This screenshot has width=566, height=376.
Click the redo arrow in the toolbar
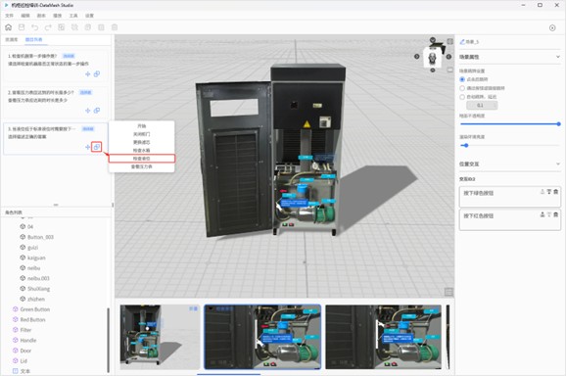pos(48,27)
